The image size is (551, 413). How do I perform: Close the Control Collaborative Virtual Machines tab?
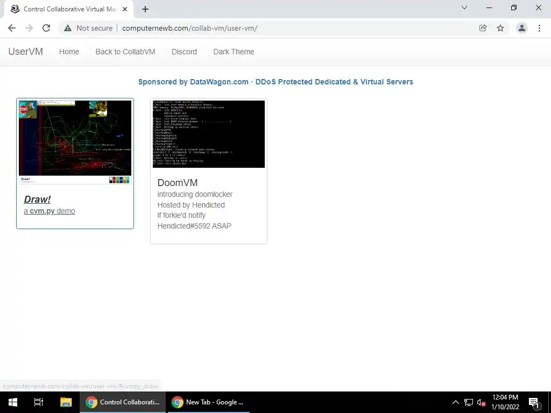coord(125,10)
